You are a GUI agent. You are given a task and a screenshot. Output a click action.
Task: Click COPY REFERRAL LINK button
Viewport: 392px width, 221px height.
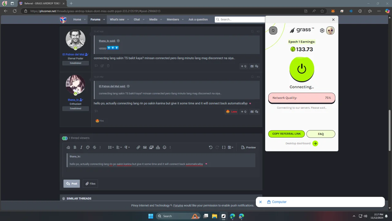tap(286, 134)
